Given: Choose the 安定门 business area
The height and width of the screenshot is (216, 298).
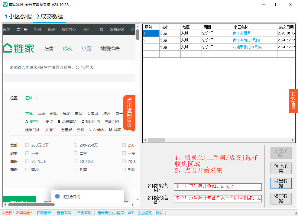Looking at the screenshot, I should 35,121.
